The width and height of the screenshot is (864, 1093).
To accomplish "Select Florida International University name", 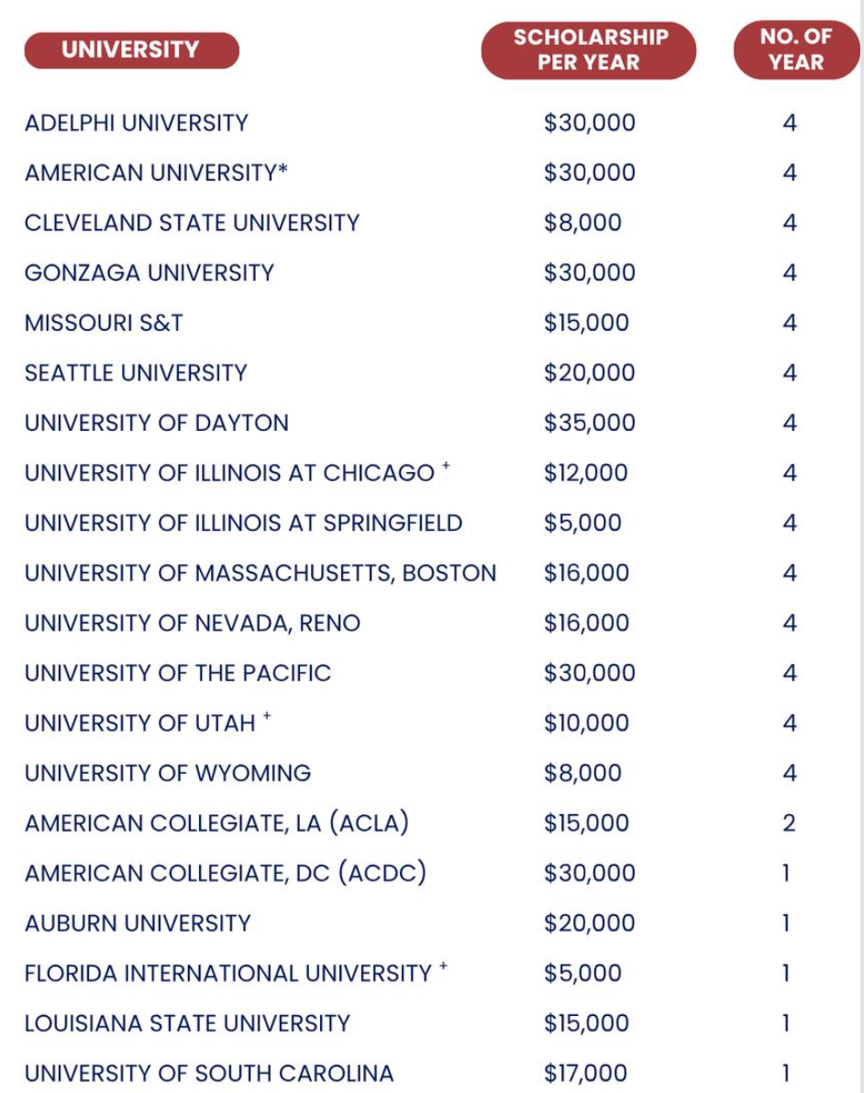I will (227, 973).
